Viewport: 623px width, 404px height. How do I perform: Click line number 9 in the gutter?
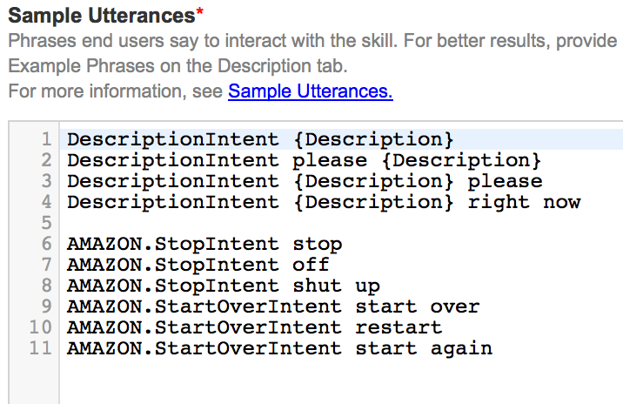tap(46, 306)
